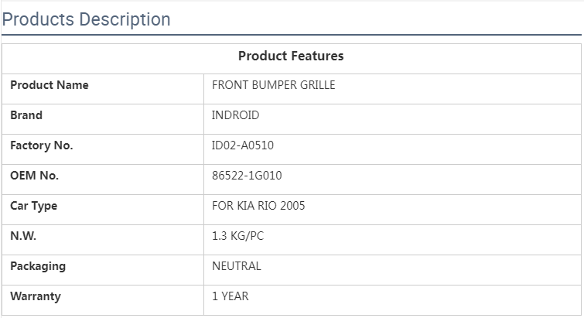Viewport: 584px width, 318px height.
Task: Select the INDROID brand value
Action: (236, 115)
